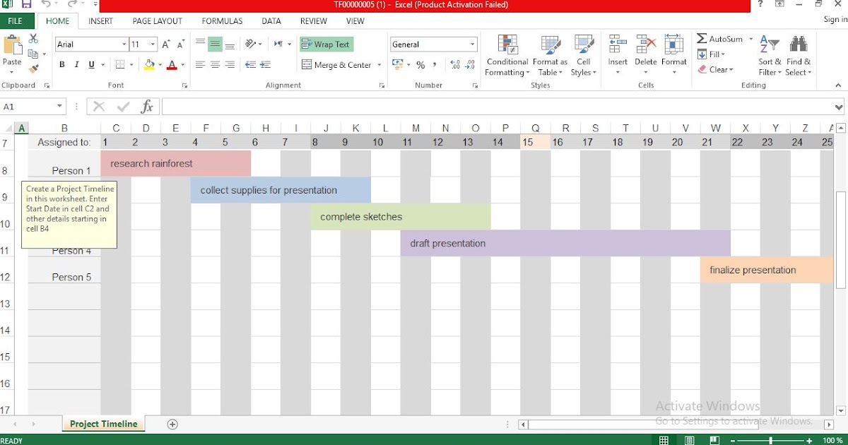Switch to the INSERT tab
This screenshot has width=848, height=445.
click(100, 21)
